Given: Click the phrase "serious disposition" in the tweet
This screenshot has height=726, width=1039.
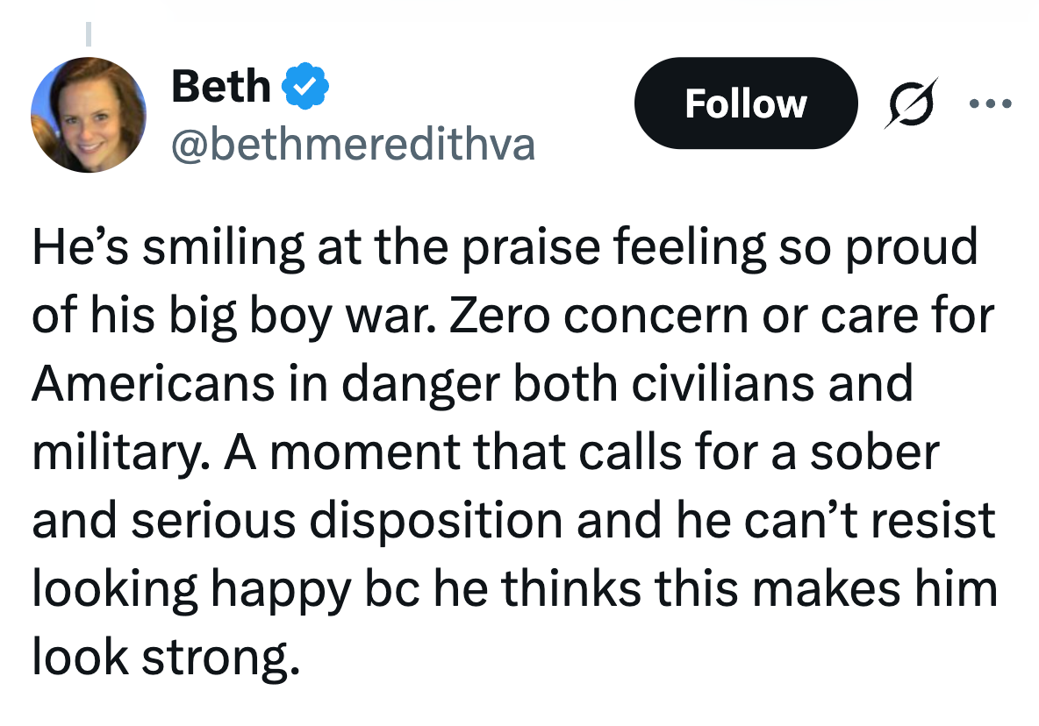Looking at the screenshot, I should (351, 519).
